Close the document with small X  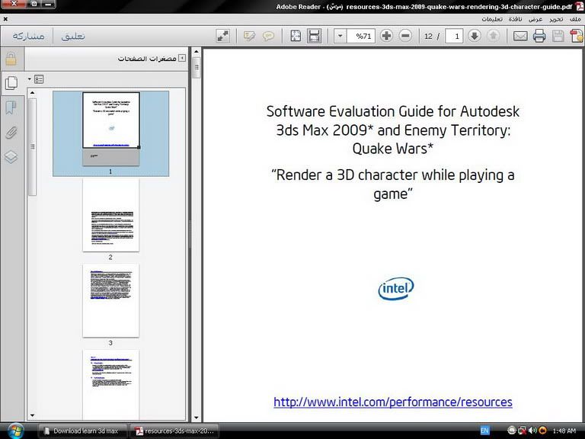coord(5,18)
